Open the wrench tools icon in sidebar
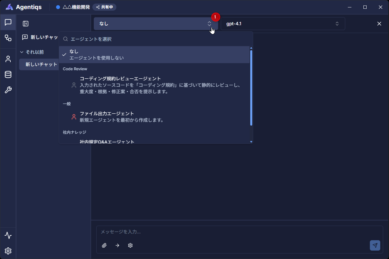Image resolution: width=389 pixels, height=259 pixels. coord(8,90)
